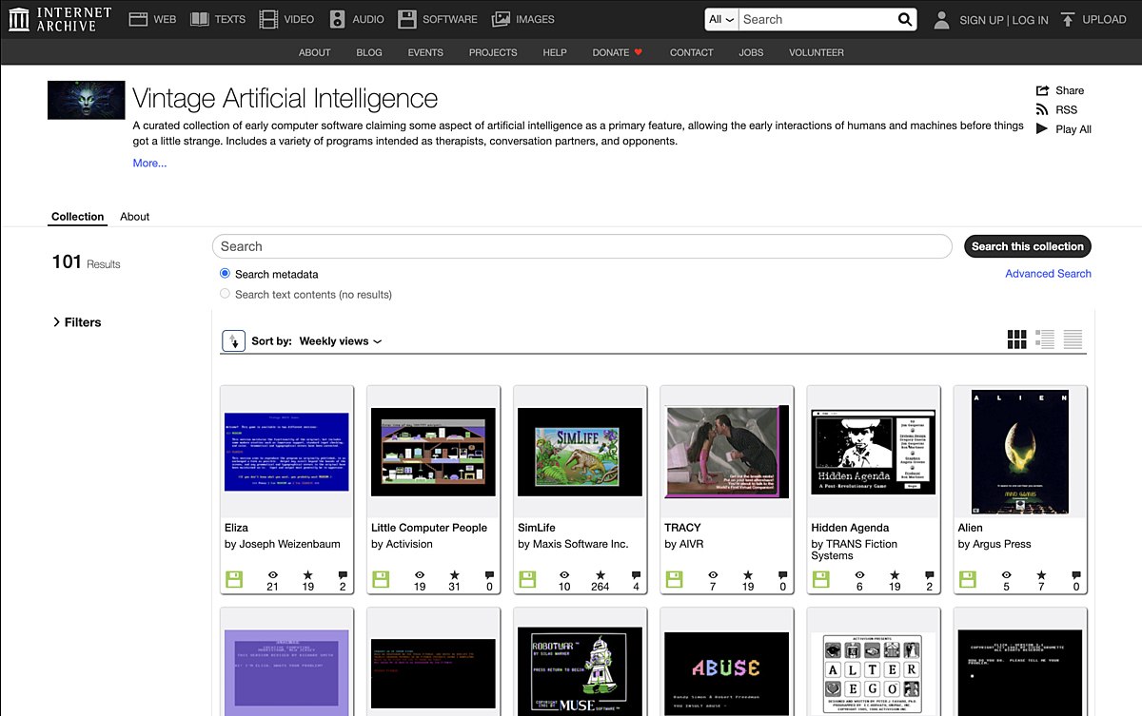This screenshot has width=1142, height=716.
Task: Open the Alien poster thumbnail
Action: click(x=1019, y=452)
